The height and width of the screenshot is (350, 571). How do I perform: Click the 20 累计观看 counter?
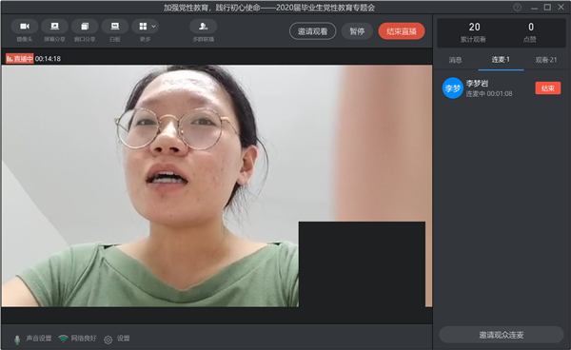[474, 32]
